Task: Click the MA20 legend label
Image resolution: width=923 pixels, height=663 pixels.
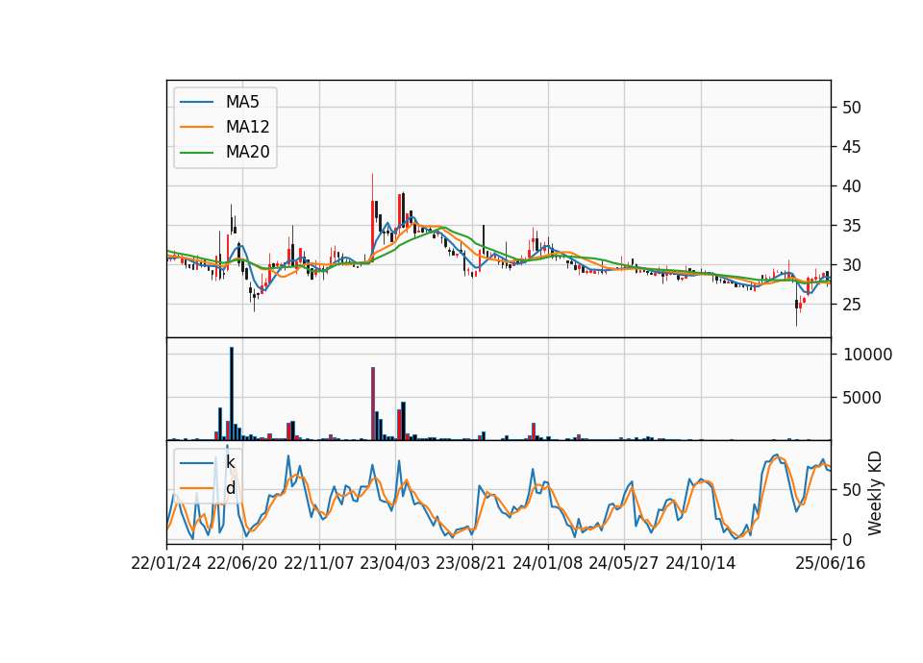Action: pos(247,152)
